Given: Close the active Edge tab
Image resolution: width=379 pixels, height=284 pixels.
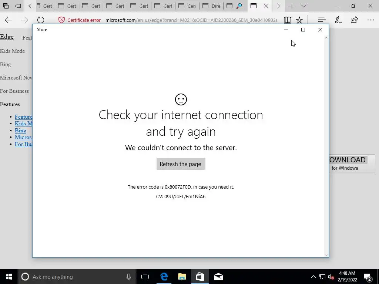Looking at the screenshot, I should coord(266,6).
